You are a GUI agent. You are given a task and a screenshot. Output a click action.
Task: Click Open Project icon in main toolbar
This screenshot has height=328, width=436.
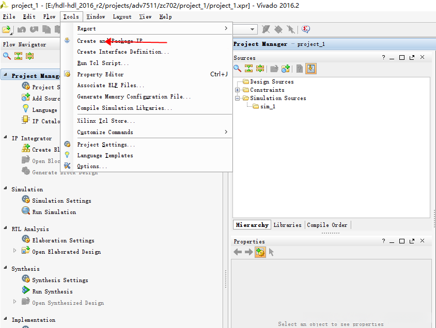pyautogui.click(x=6, y=29)
